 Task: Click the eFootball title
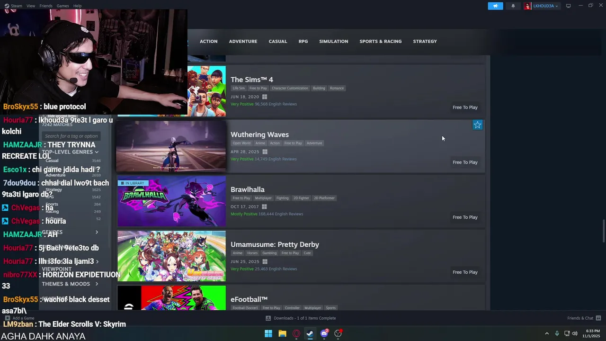[x=249, y=299]
